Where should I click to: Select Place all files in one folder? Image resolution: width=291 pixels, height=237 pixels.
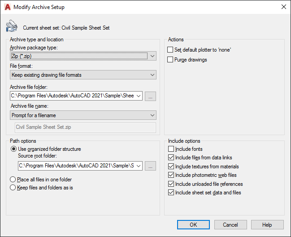click(13, 179)
